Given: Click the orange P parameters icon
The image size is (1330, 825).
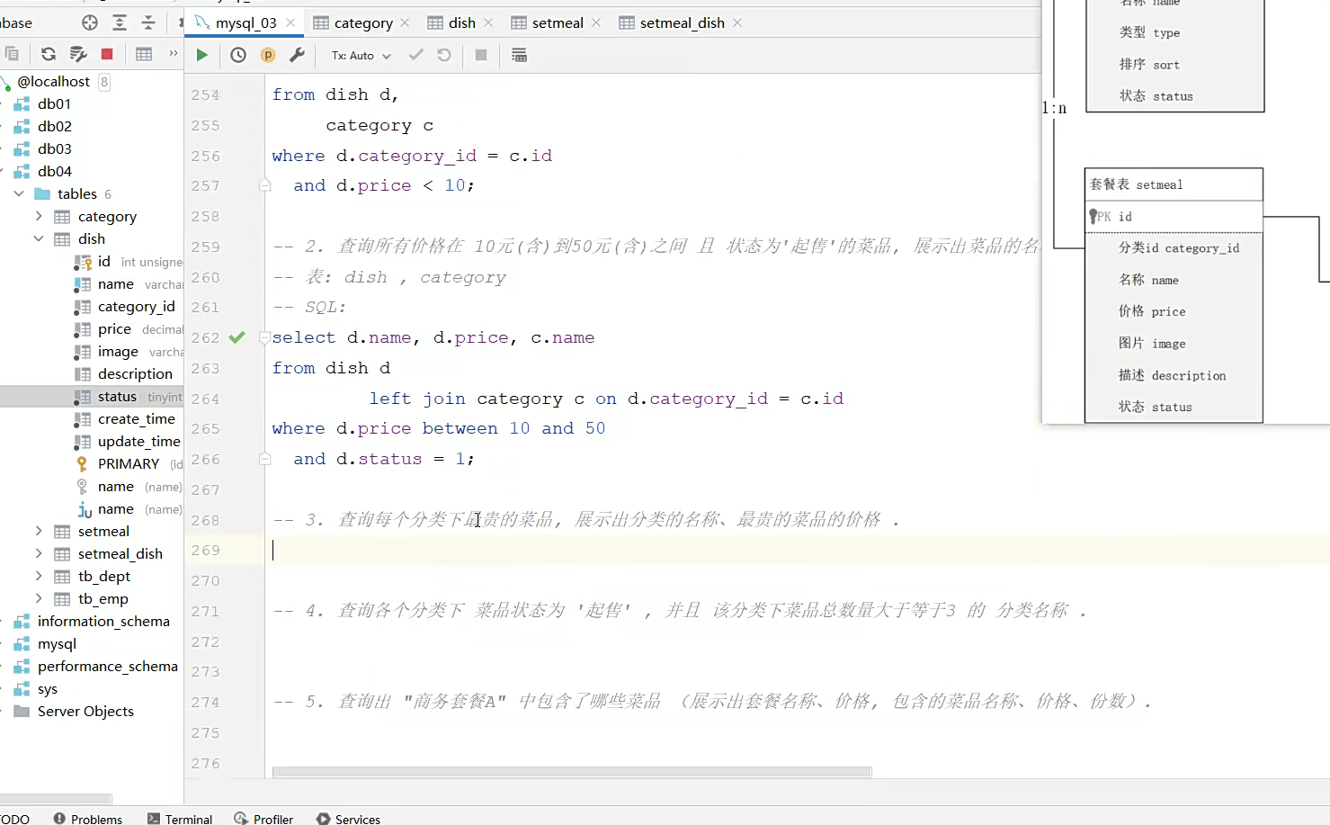Looking at the screenshot, I should [x=268, y=55].
